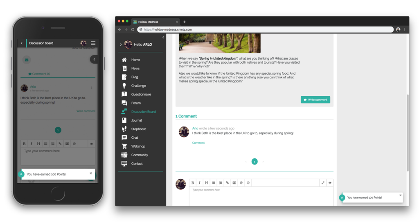The height and width of the screenshot is (222, 419).
Task: Open News from the sidebar
Action: click(135, 69)
